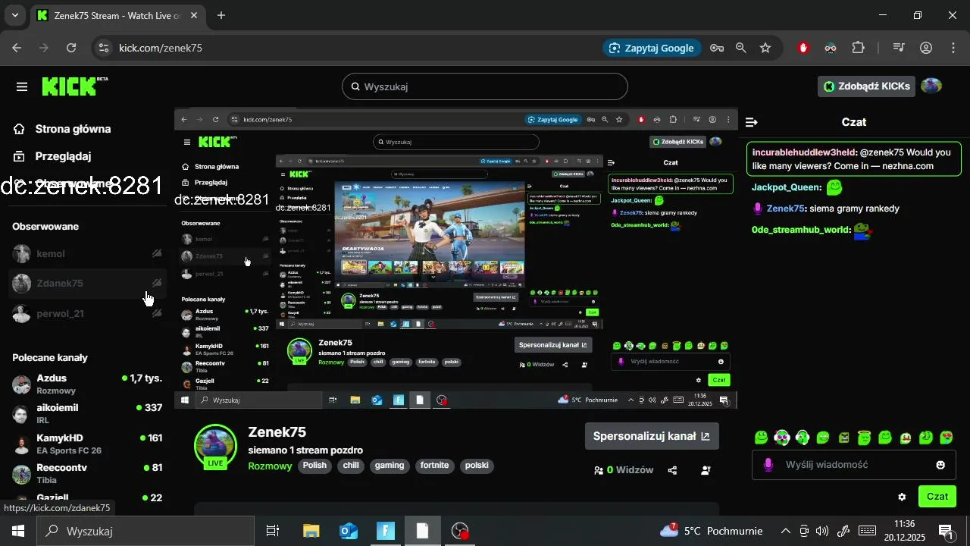Click Jackpot_Queen username in chat
Image resolution: width=970 pixels, height=546 pixels.
(x=786, y=187)
